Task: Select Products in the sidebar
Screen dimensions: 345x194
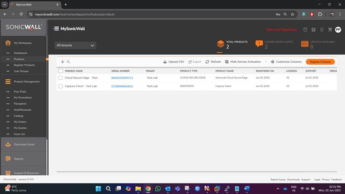Action: [x=19, y=59]
